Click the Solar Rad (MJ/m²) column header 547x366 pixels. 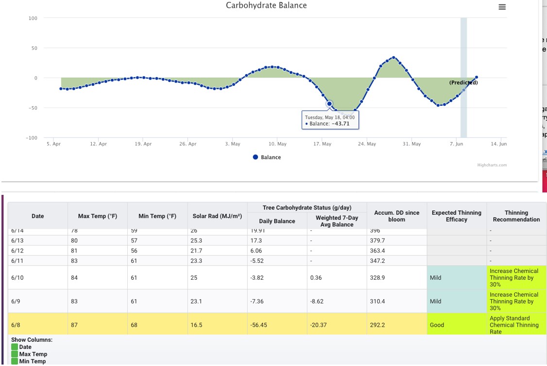coord(217,216)
